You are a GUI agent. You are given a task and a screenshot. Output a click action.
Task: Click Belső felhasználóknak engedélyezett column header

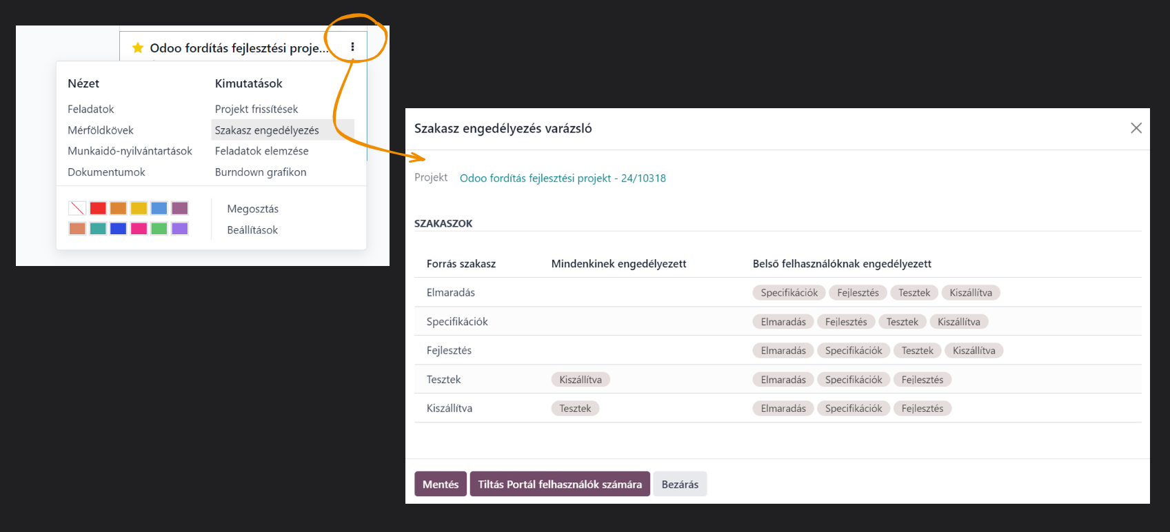click(x=842, y=264)
